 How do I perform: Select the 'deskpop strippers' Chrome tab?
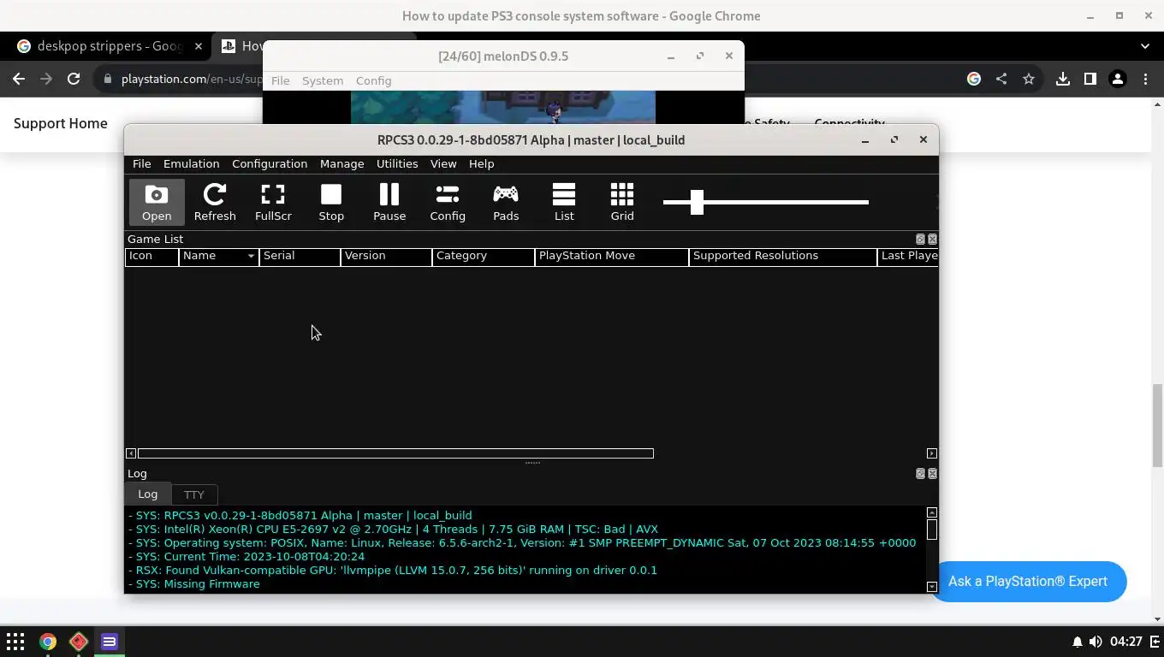(x=110, y=46)
